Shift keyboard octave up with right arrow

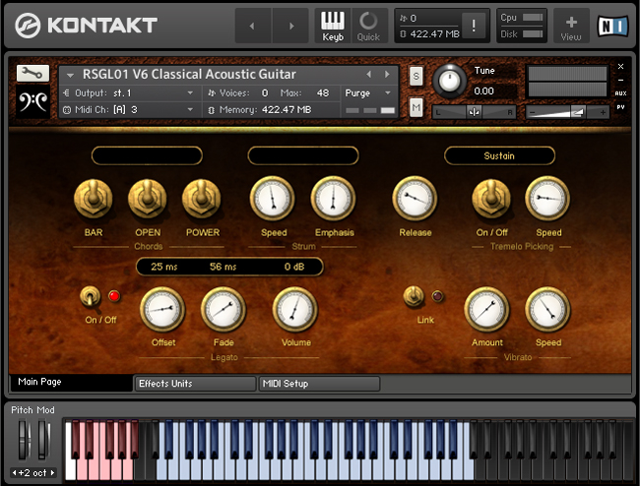52,473
